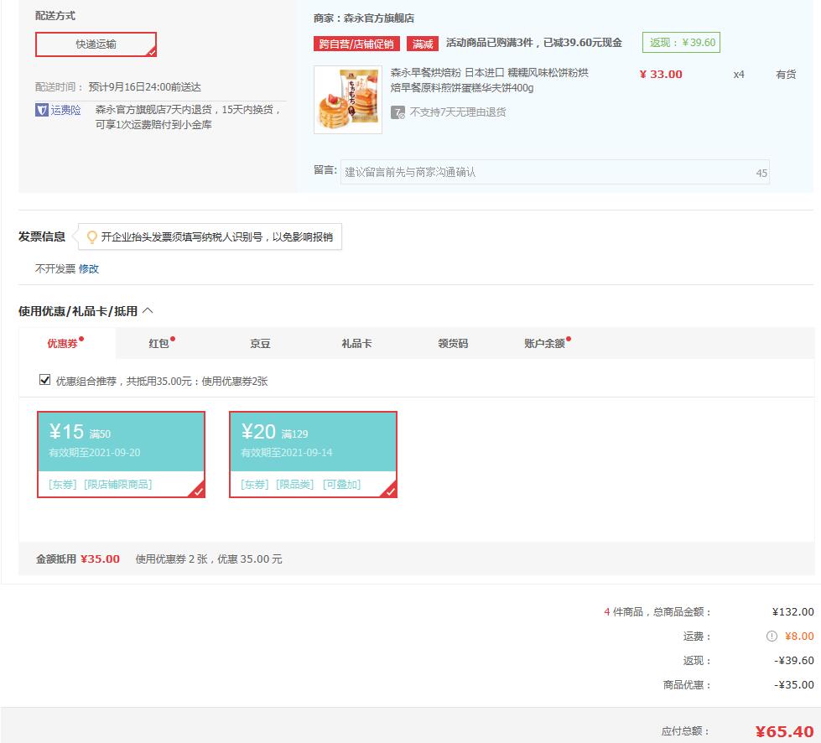The width and height of the screenshot is (821, 743).
Task: Click the 7-day no-return policy icon
Action: [x=398, y=112]
